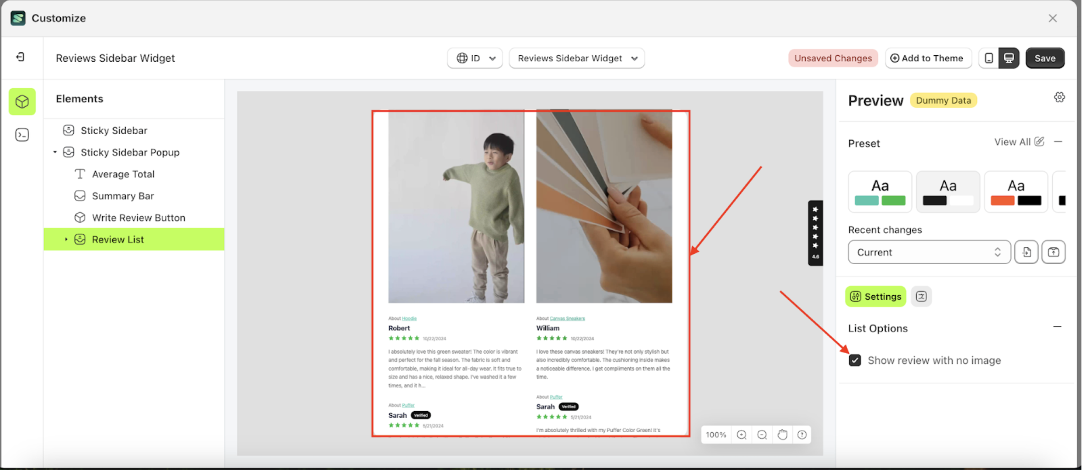Select the hand pan tool
This screenshot has height=470, width=1082.
tap(782, 435)
